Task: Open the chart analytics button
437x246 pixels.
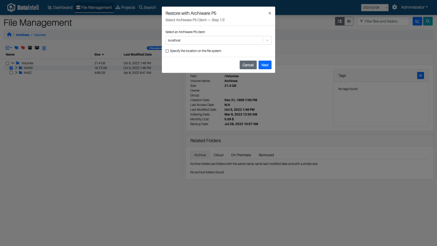Action: coord(417,21)
